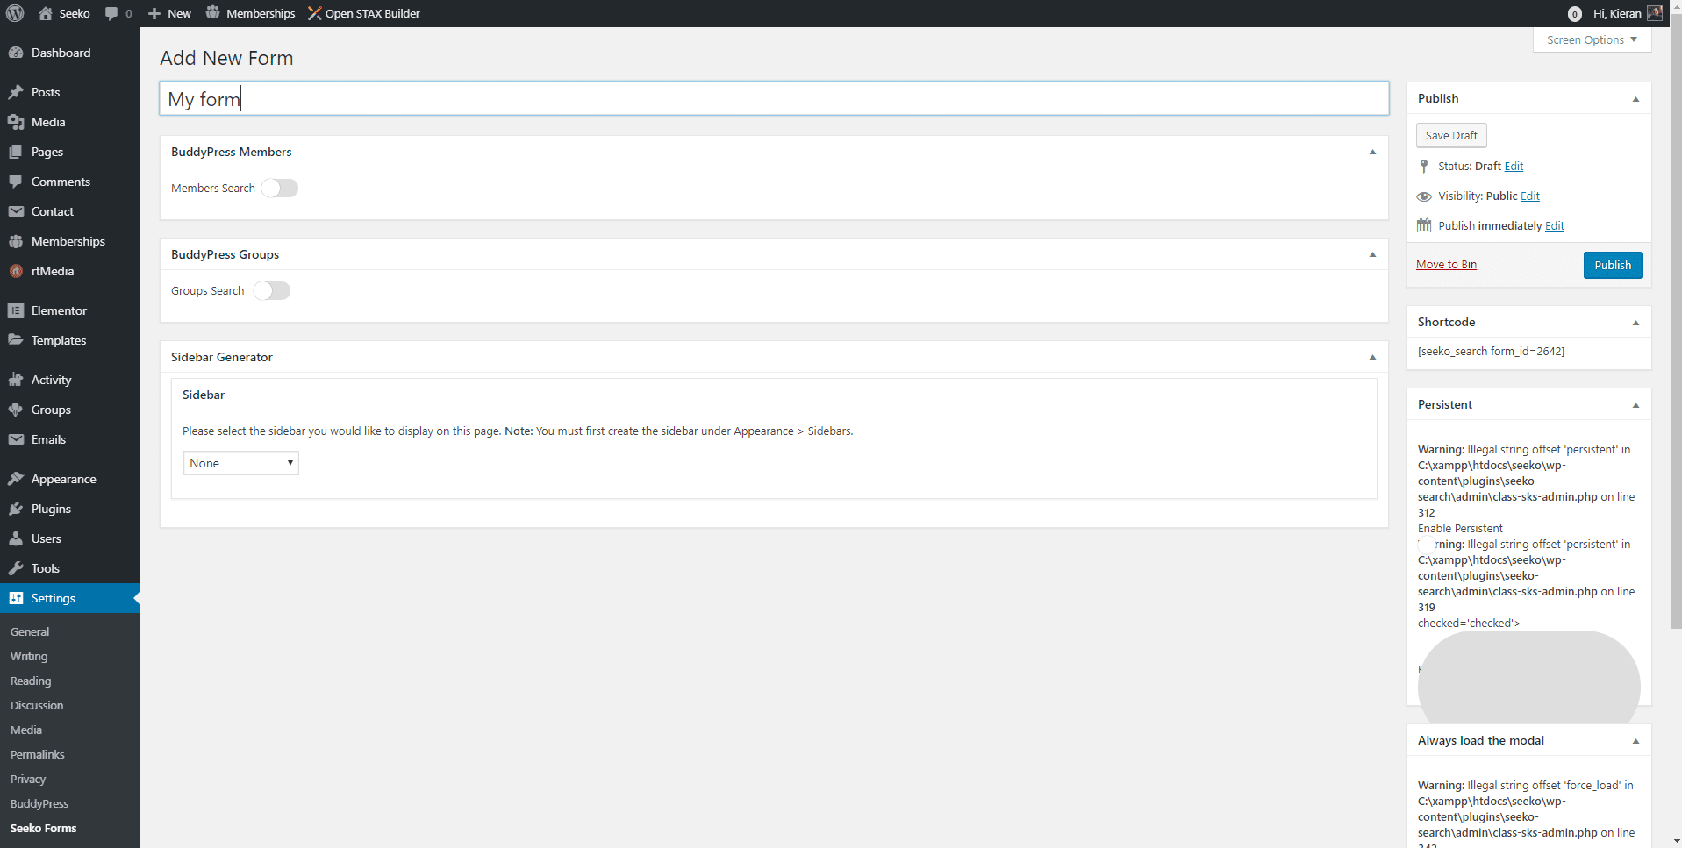Click the Emails envelope icon in sidebar

(16, 439)
